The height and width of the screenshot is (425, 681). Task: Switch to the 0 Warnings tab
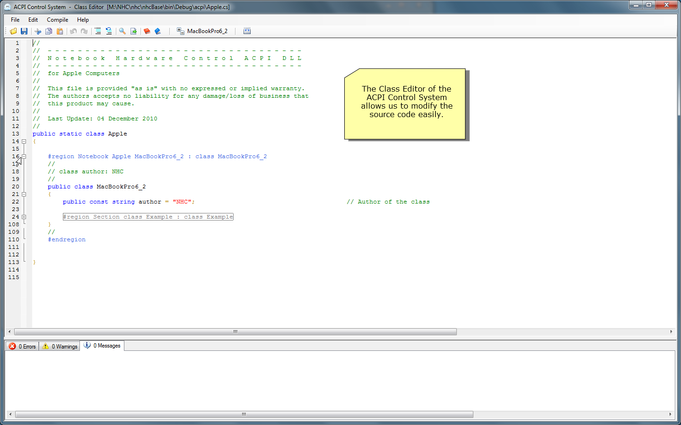coord(60,346)
